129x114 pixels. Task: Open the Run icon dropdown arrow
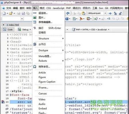tap(100, 19)
